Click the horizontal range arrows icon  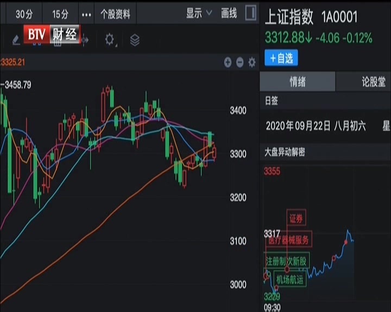[x=85, y=40]
